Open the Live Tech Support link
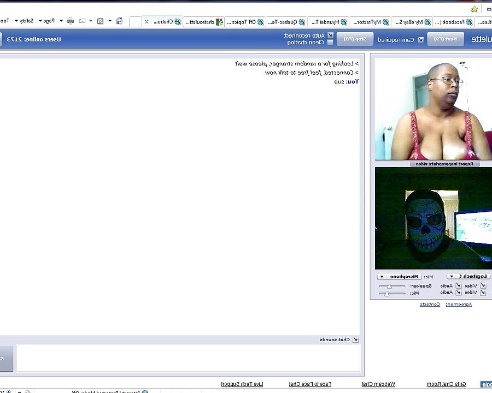492x393 pixels. 242,384
